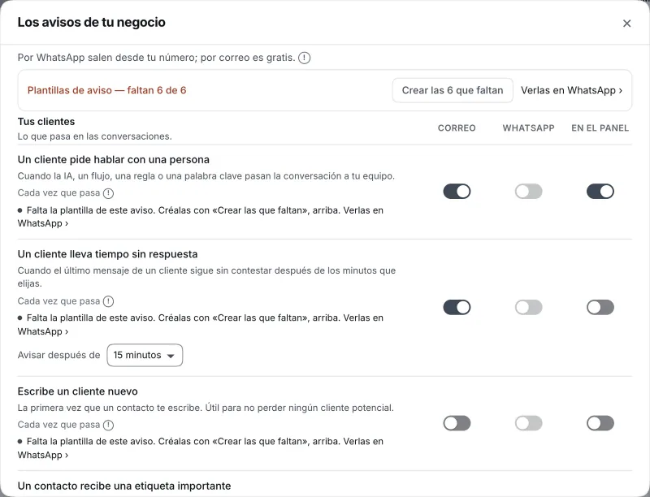650x497 pixels.
Task: Click 'Crear las 6 que faltan' button
Action: (453, 90)
